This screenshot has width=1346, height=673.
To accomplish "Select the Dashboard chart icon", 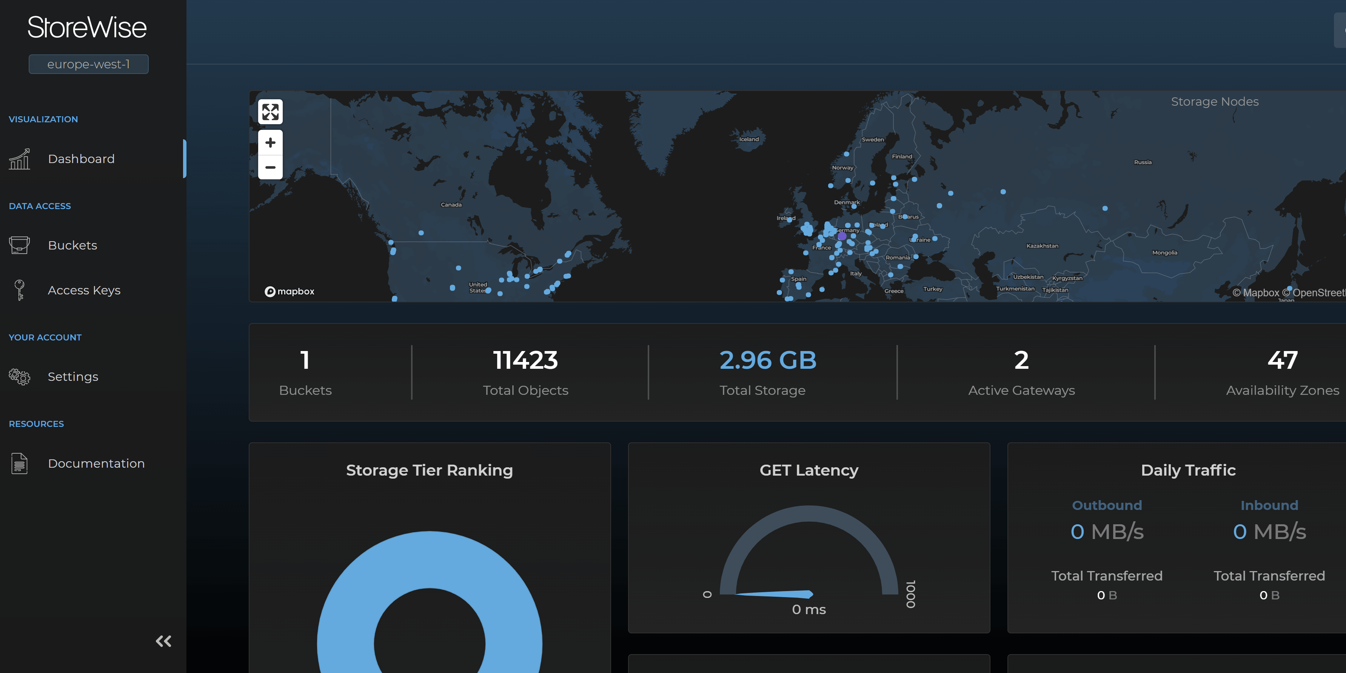I will 19,159.
